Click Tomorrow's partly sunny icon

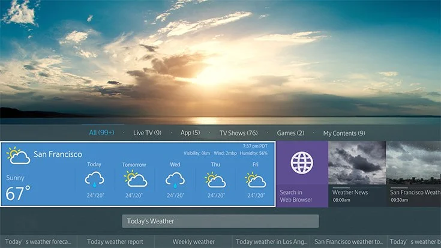135,179
